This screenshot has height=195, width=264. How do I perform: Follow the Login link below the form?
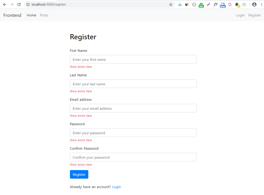tap(116, 187)
